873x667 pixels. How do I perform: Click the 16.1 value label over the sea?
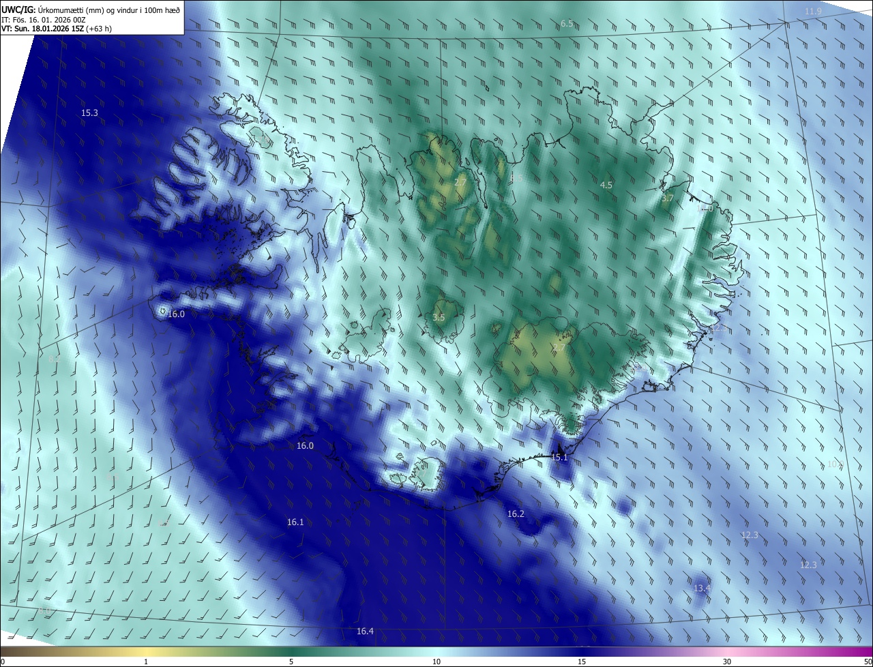(295, 522)
